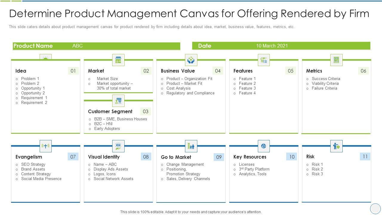Select the Social Media Presence item
382x215 pixels.
(x=41, y=179)
